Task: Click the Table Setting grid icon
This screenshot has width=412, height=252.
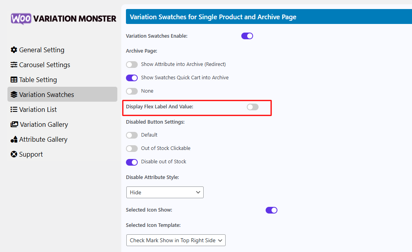Action: click(14, 80)
